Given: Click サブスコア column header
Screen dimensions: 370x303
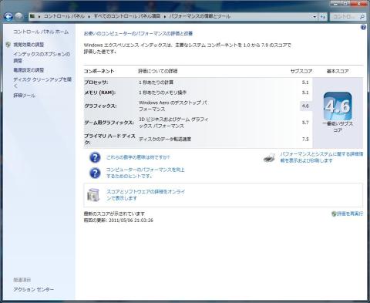Looking at the screenshot, I should (301, 71).
